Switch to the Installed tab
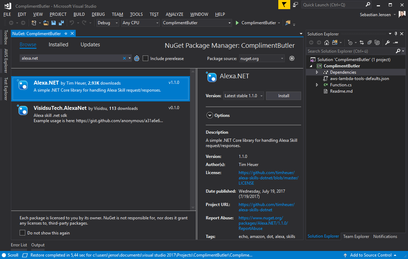Viewport: 408px width, 259px height. click(x=58, y=45)
